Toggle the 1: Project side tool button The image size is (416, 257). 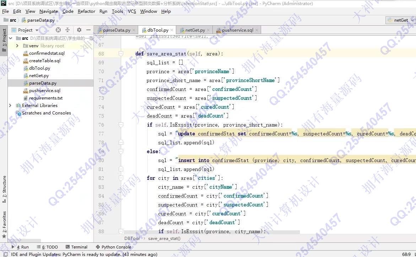(4, 41)
